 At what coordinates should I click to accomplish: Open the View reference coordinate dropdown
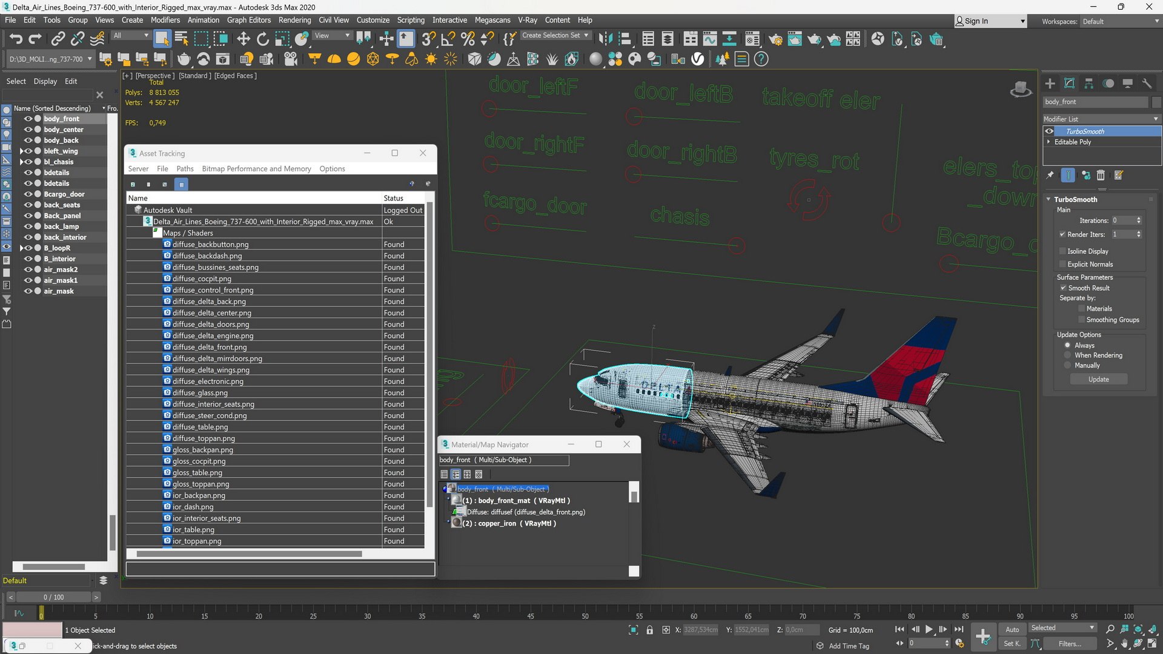coord(332,35)
